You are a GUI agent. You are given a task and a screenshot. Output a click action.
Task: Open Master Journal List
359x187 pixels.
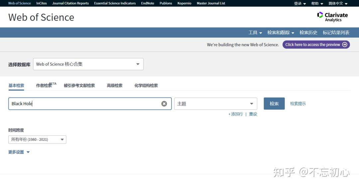click(211, 3)
